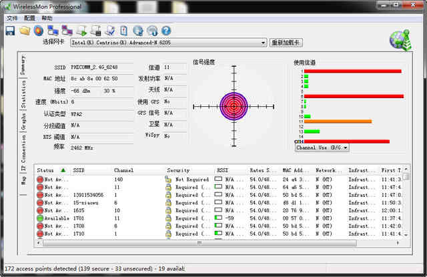Click the status bar access points text

(x=95, y=268)
